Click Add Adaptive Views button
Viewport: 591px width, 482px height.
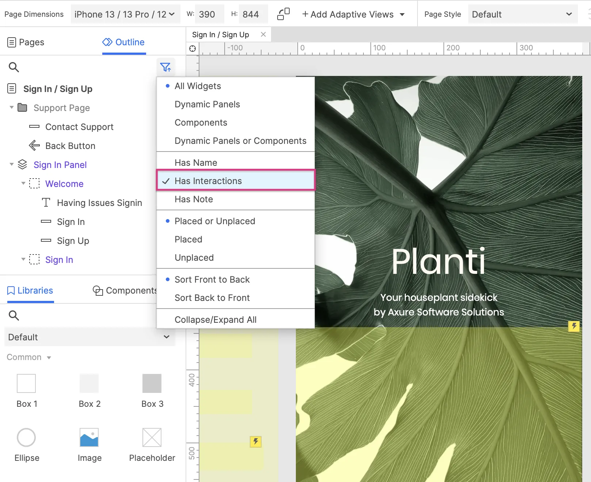[353, 14]
